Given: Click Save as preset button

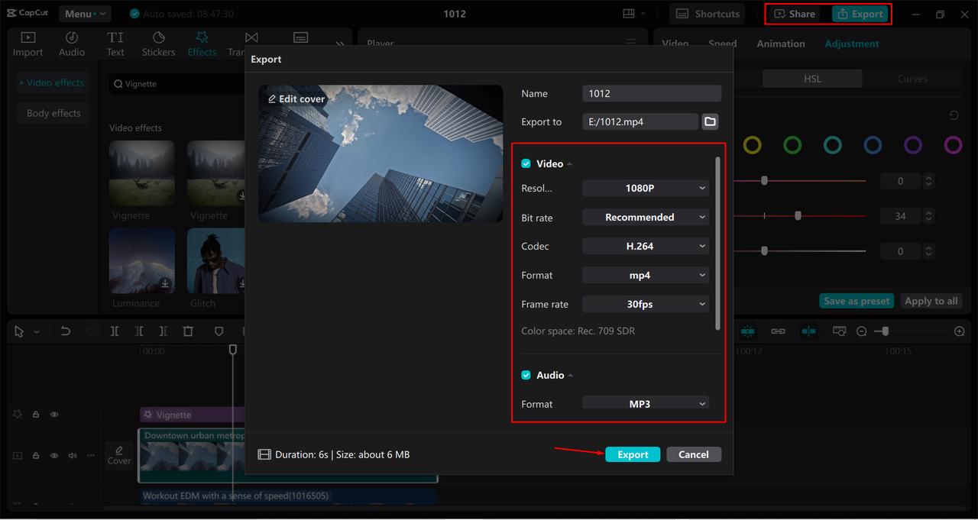Looking at the screenshot, I should 857,301.
